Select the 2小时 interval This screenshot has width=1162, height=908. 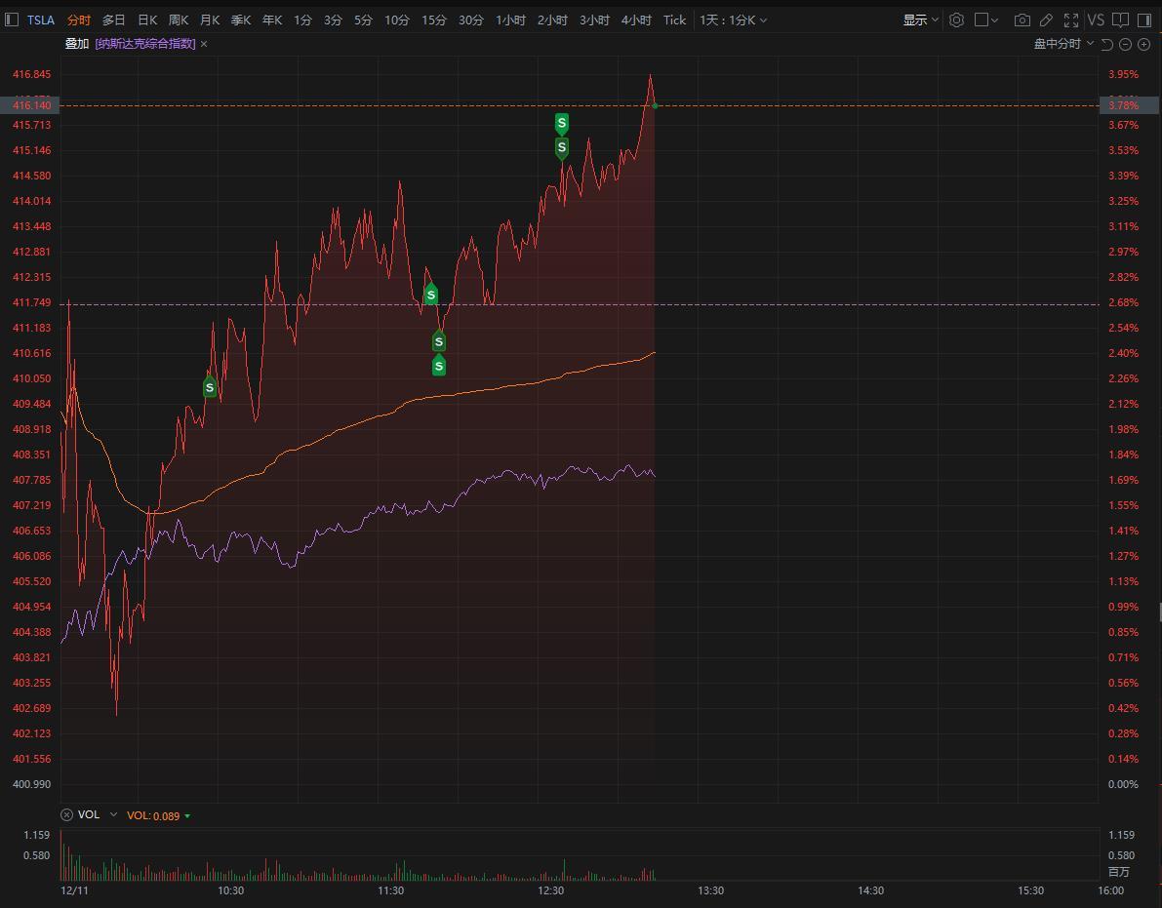point(552,20)
